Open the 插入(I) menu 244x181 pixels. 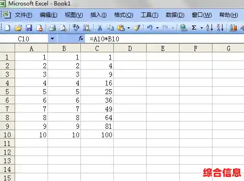click(x=99, y=15)
